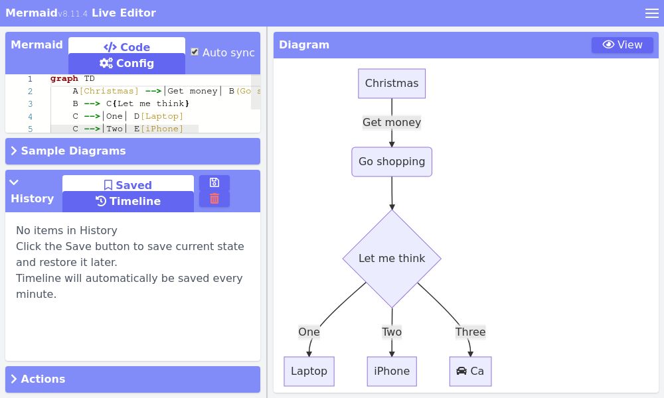Screen dimensions: 664x398
Task: Uncheck the Auto sync checkbox
Action: (195, 52)
